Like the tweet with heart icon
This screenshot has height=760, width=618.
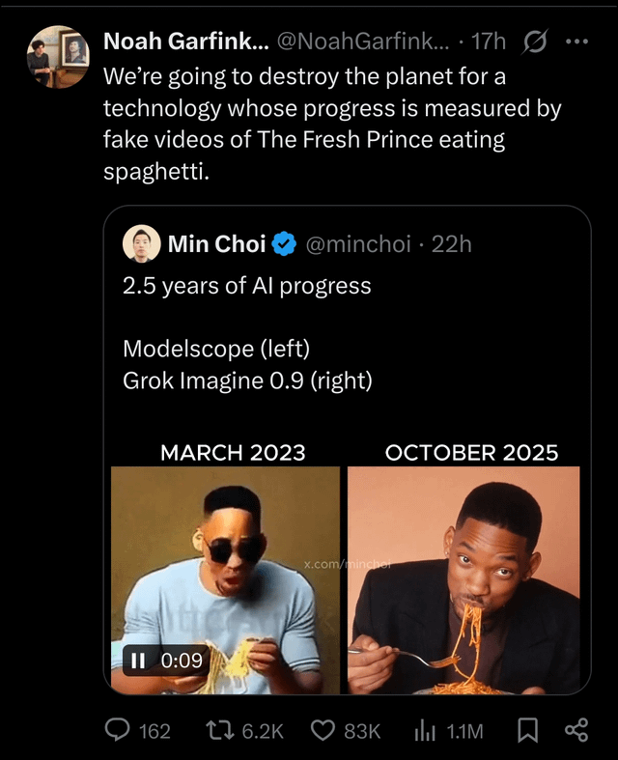(323, 731)
